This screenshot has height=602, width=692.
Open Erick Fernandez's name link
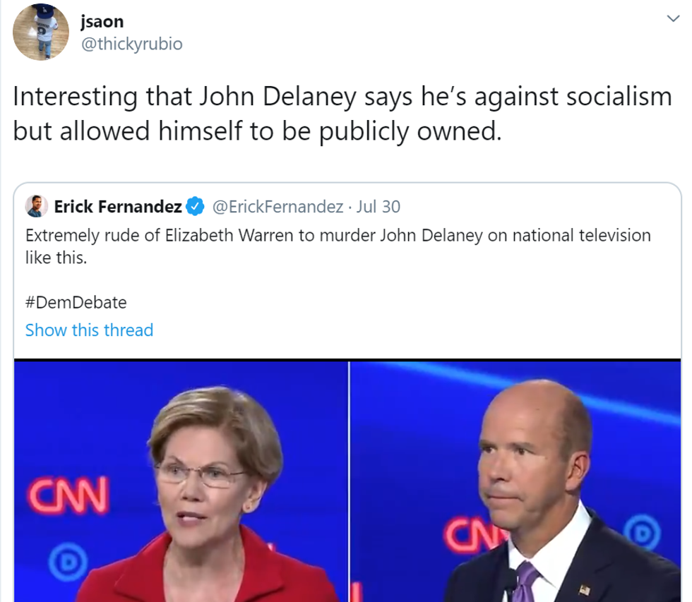pos(118,207)
